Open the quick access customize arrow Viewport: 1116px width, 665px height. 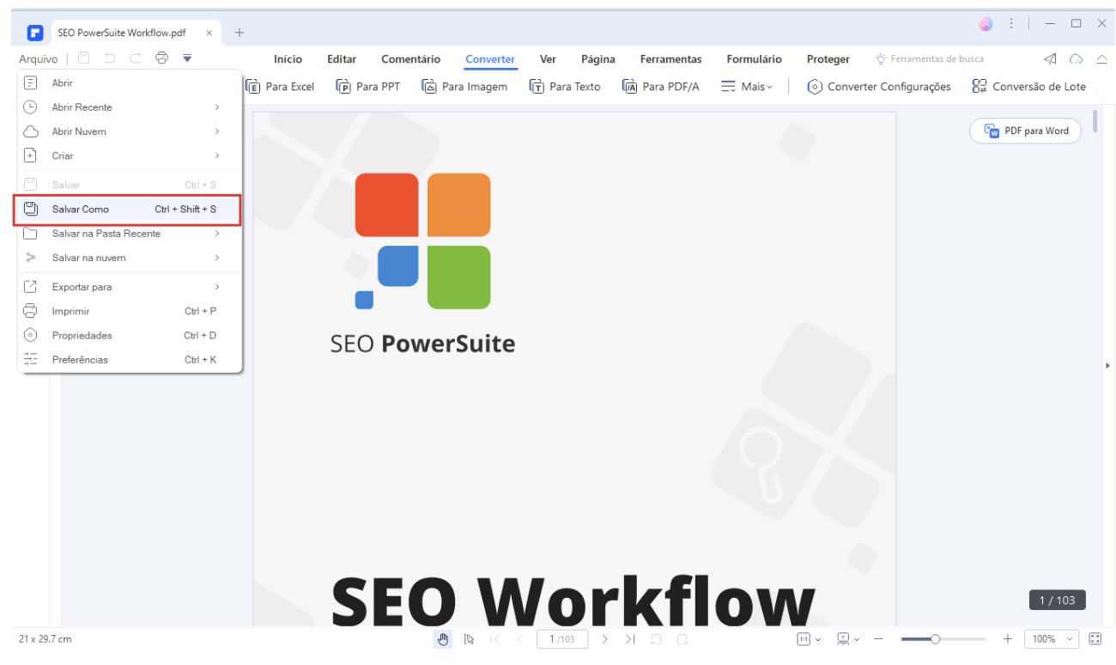[x=187, y=58]
